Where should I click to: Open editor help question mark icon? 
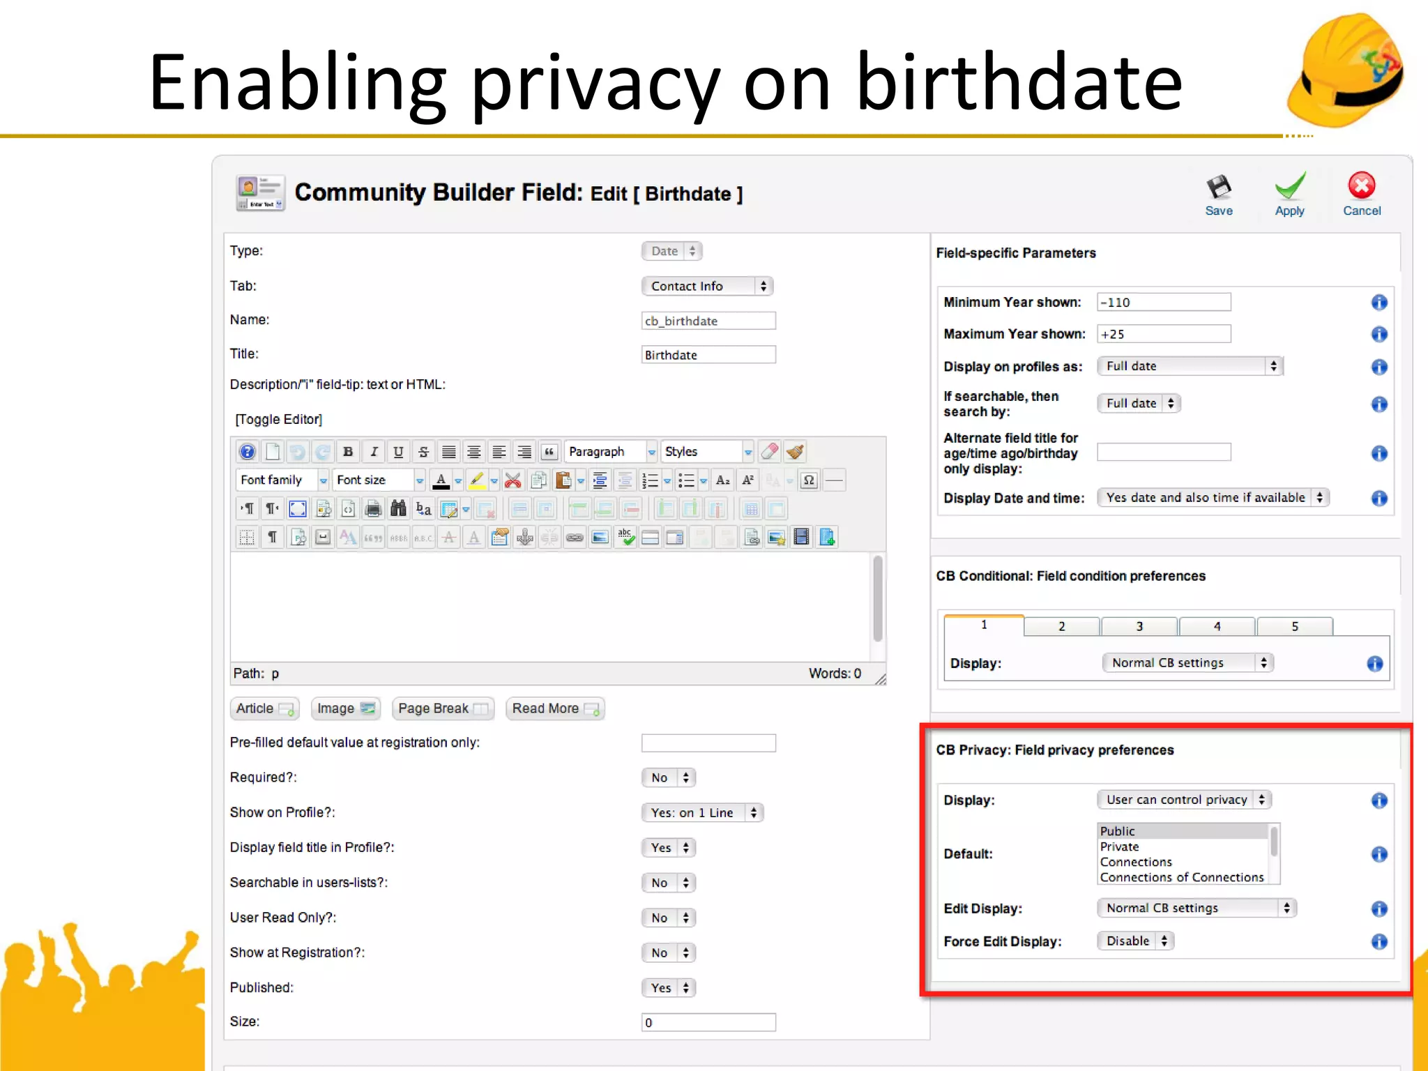coord(248,452)
